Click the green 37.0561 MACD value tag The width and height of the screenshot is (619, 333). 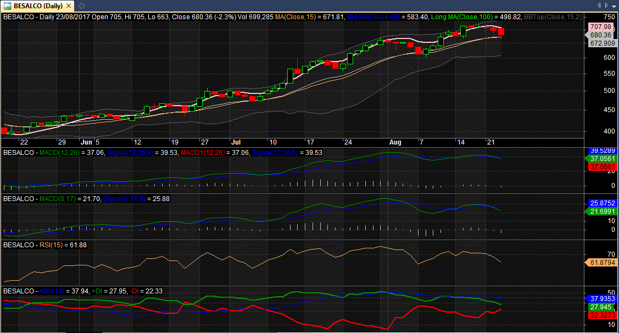coord(603,159)
